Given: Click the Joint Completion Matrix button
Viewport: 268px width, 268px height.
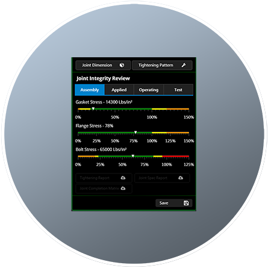Looking at the screenshot, I should 104,189.
